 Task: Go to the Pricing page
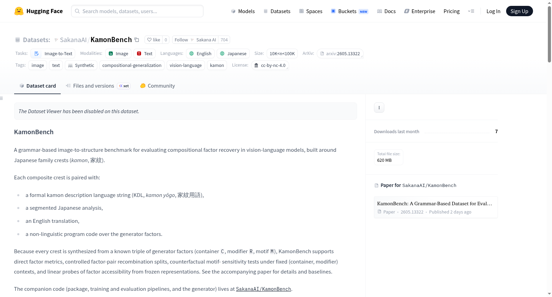(x=452, y=11)
